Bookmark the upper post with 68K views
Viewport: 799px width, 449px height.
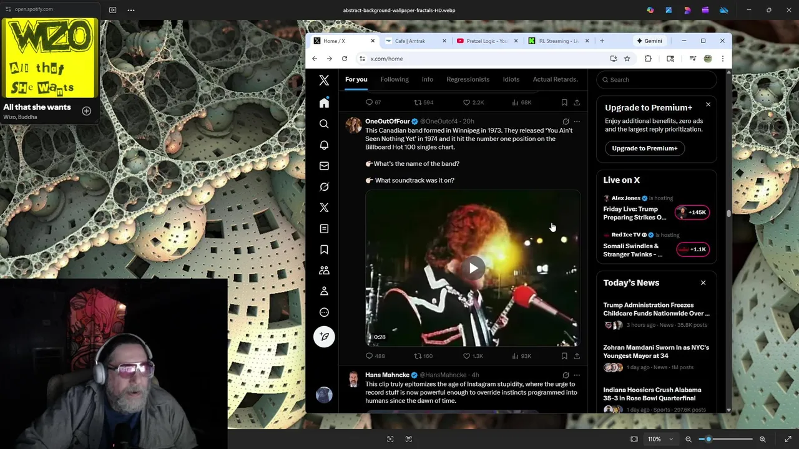tap(564, 102)
